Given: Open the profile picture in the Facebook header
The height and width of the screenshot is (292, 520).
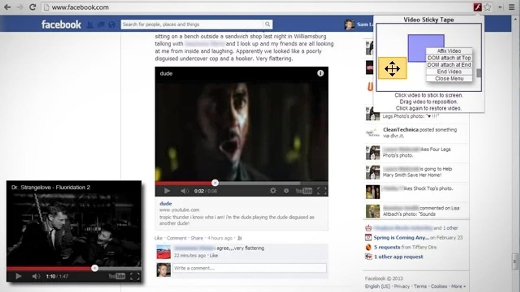Looking at the screenshot, I should click(x=349, y=25).
